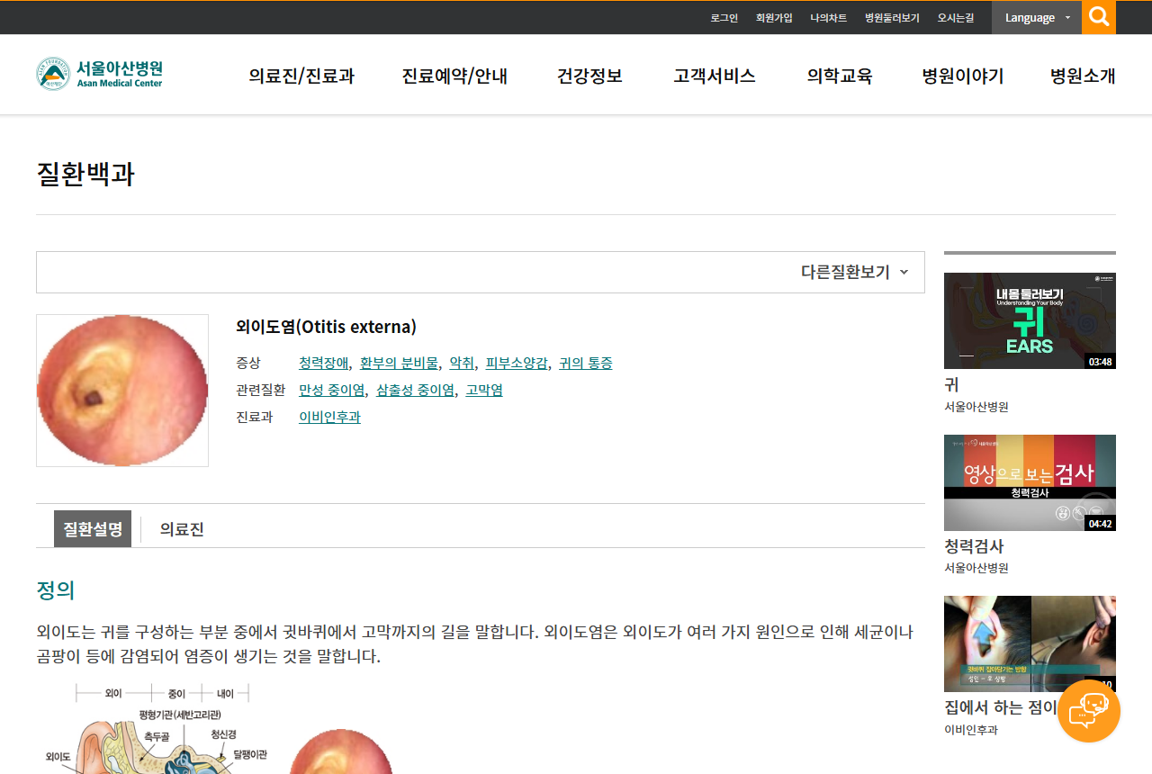Open the 환부의 분비물 symptom link
The width and height of the screenshot is (1152, 774).
pos(399,363)
